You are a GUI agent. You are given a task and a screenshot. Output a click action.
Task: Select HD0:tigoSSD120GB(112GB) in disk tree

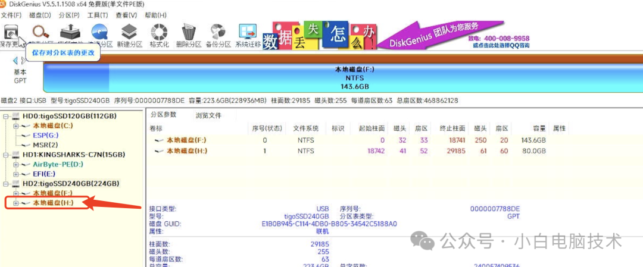tap(70, 117)
